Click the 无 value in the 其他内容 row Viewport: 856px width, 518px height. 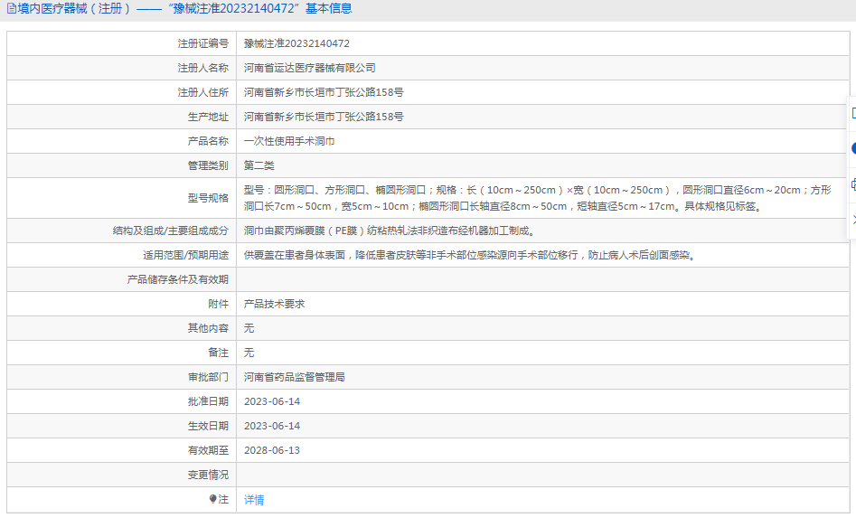click(249, 328)
